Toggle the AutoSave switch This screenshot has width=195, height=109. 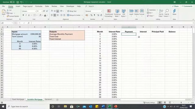tap(12, 2)
